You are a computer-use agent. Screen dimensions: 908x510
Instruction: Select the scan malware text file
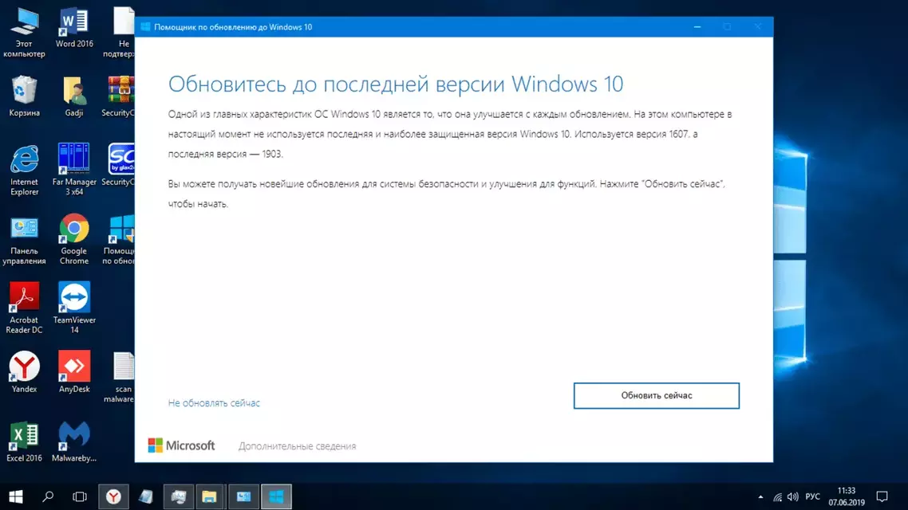[120, 377]
